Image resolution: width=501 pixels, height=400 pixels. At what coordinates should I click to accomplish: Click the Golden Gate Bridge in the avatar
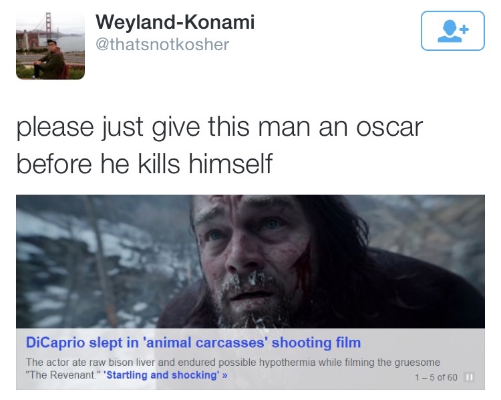tap(48, 25)
